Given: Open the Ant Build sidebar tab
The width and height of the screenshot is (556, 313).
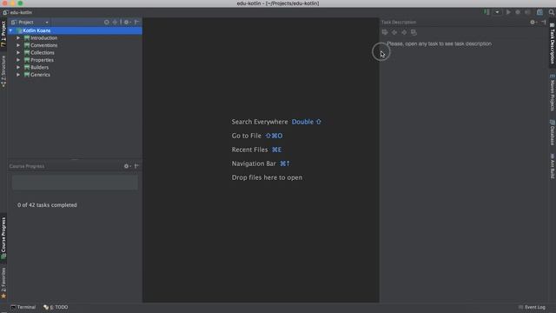Looking at the screenshot, I should pyautogui.click(x=553, y=166).
